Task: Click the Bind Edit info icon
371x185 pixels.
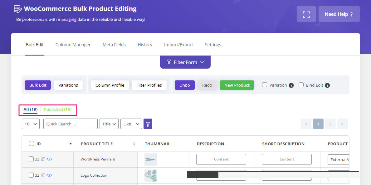Action: pyautogui.click(x=327, y=85)
